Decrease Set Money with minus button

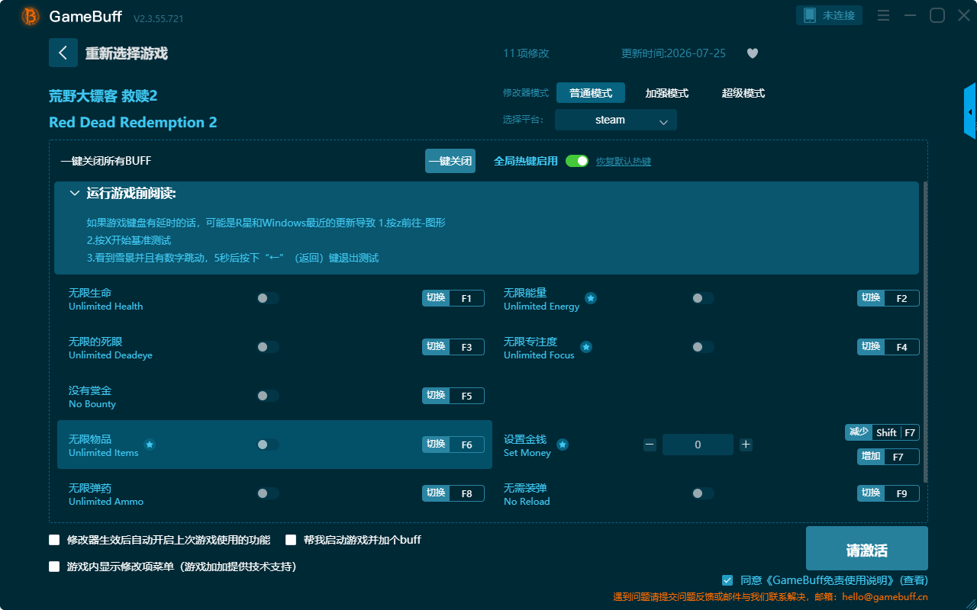coord(650,445)
